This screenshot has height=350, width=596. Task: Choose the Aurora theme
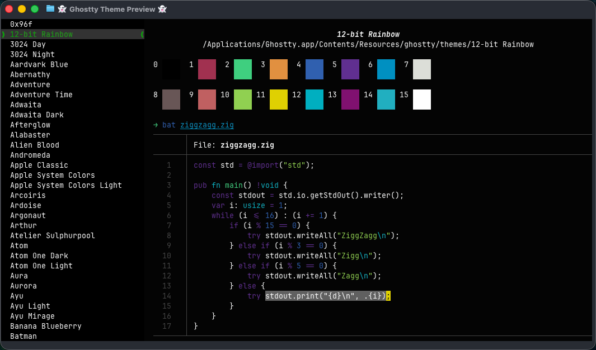pos(24,286)
